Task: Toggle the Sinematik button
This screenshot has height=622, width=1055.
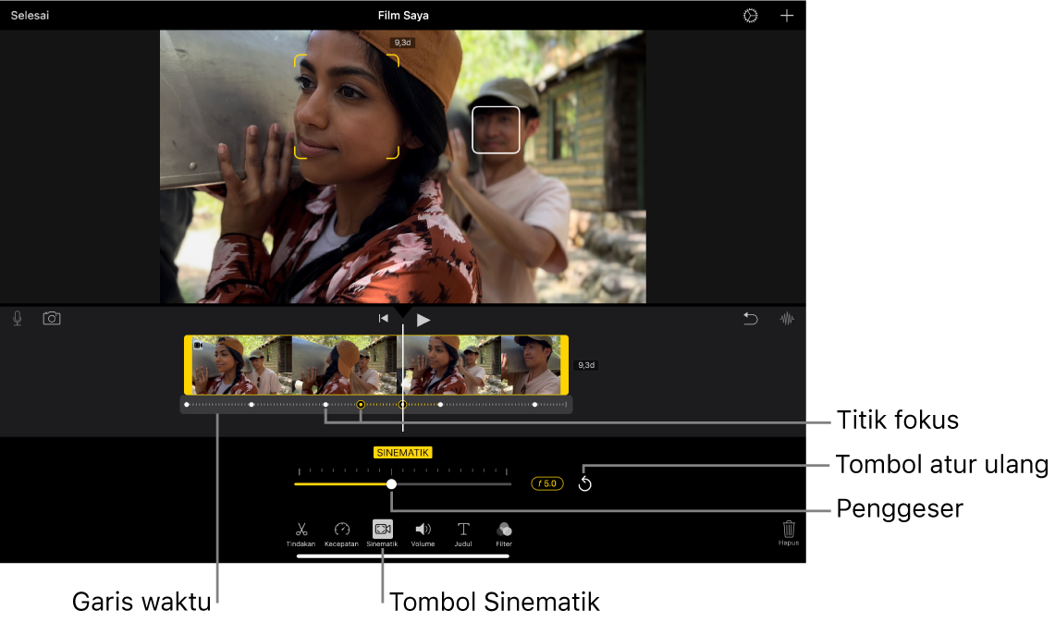Action: click(382, 534)
